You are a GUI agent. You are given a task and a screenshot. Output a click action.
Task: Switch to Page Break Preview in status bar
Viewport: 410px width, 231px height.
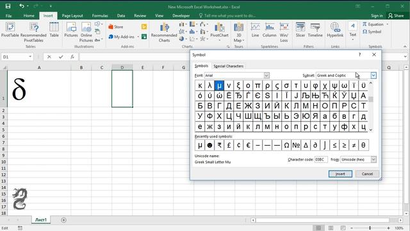pyautogui.click(x=343, y=228)
